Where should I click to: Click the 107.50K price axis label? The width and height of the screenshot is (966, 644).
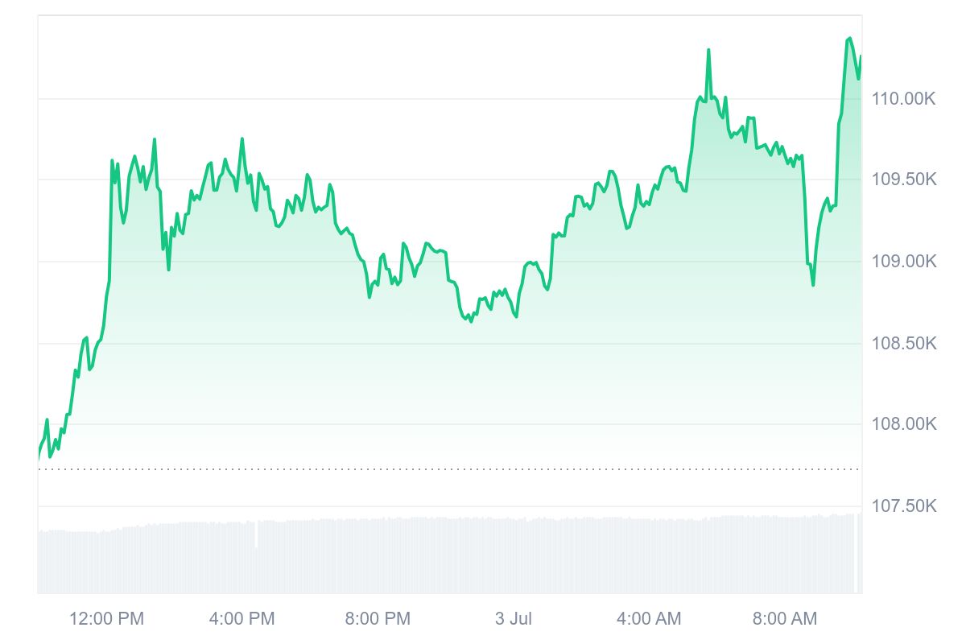904,506
